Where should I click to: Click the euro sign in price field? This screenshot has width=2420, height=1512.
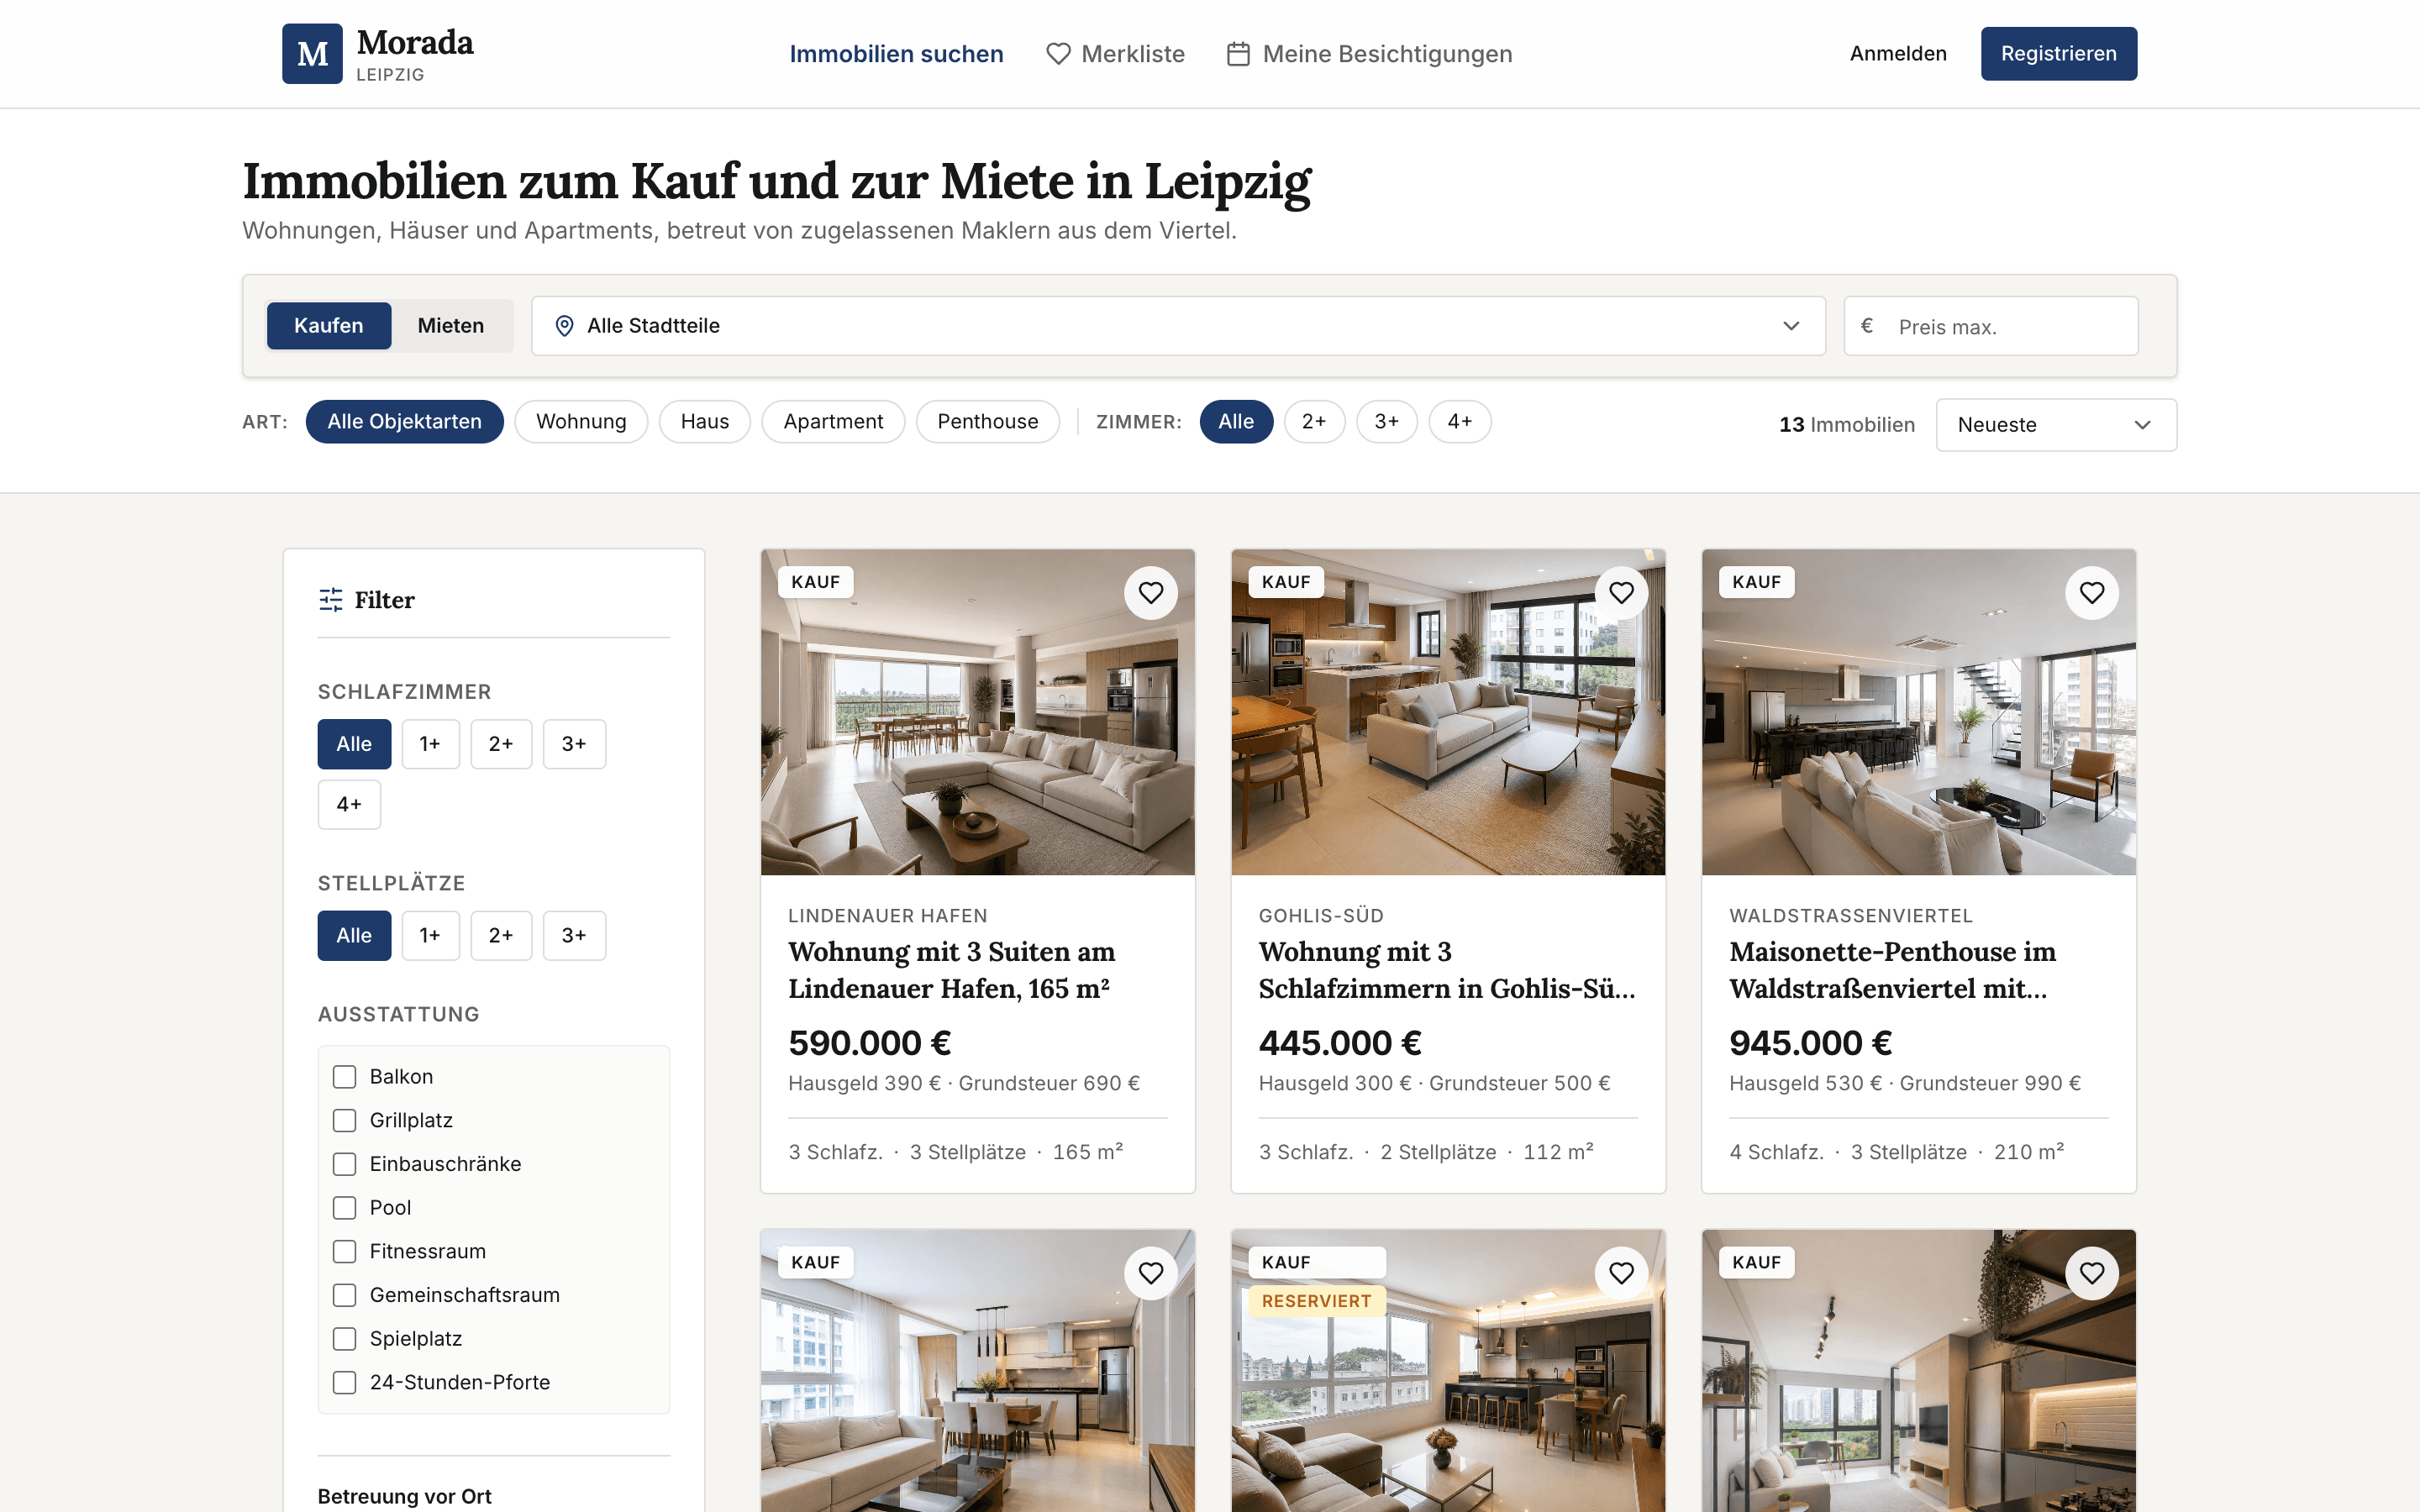pyautogui.click(x=1866, y=326)
